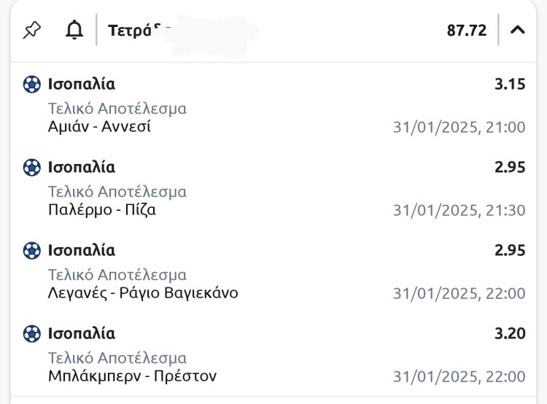Screen dimensions: 547x404
Task: Click Ισοπαλία selection for Αμιάν - Αννεσί
Action: pos(82,85)
